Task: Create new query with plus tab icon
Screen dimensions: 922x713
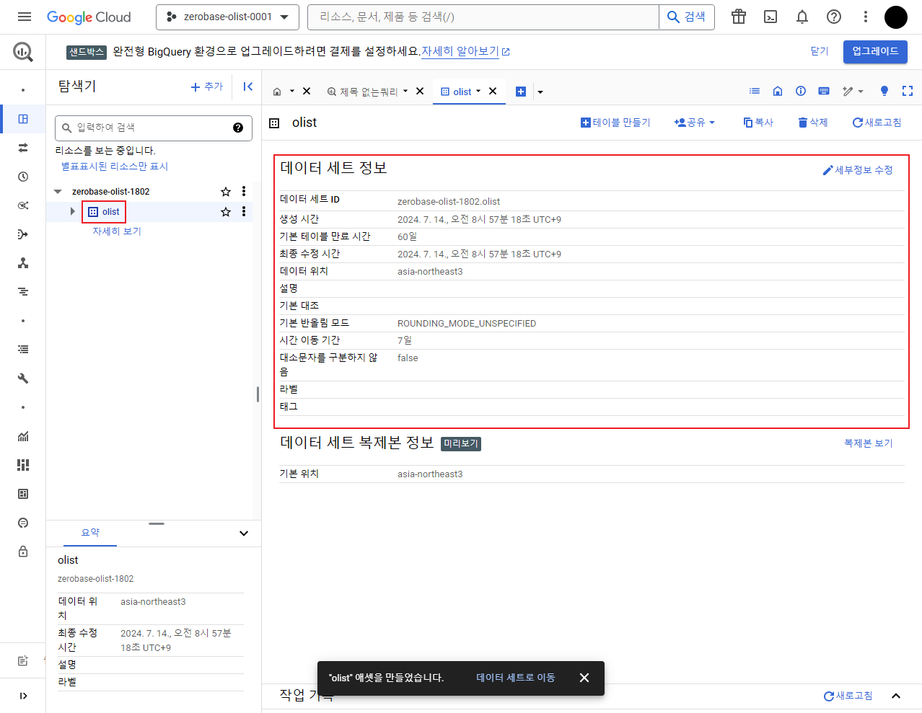Action: tap(521, 92)
